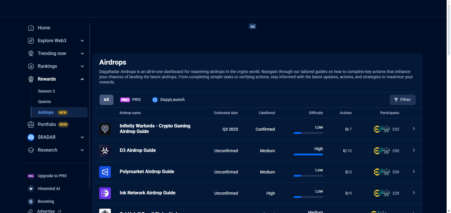Click the Boosting icon
This screenshot has width=451, height=213.
tap(31, 201)
